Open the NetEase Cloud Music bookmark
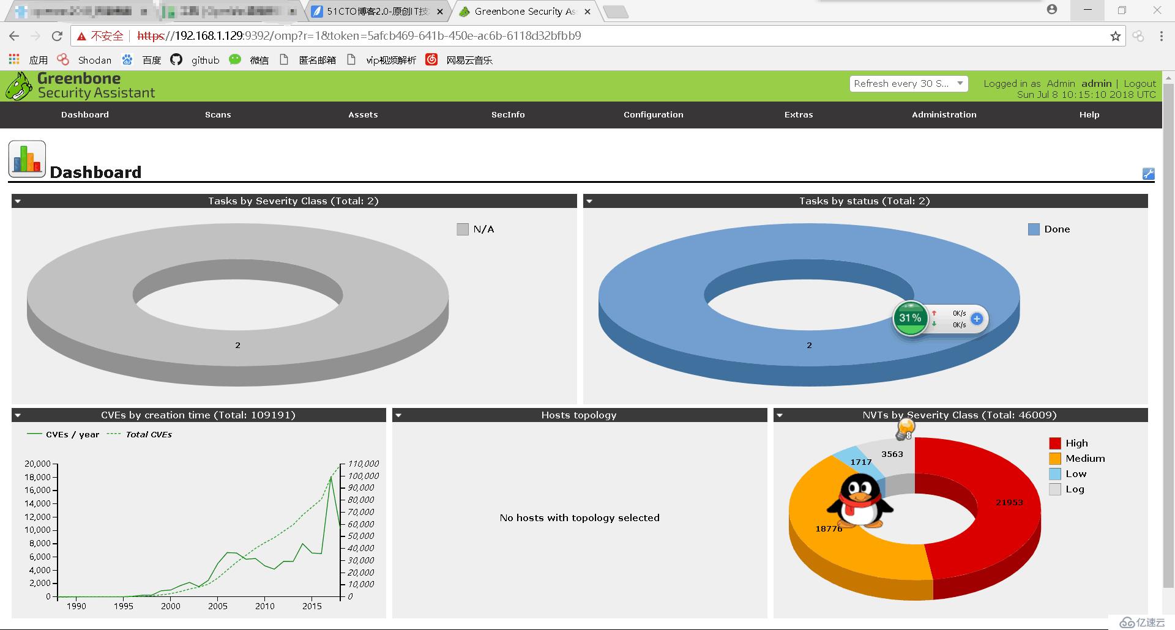This screenshot has height=630, width=1175. (459, 59)
